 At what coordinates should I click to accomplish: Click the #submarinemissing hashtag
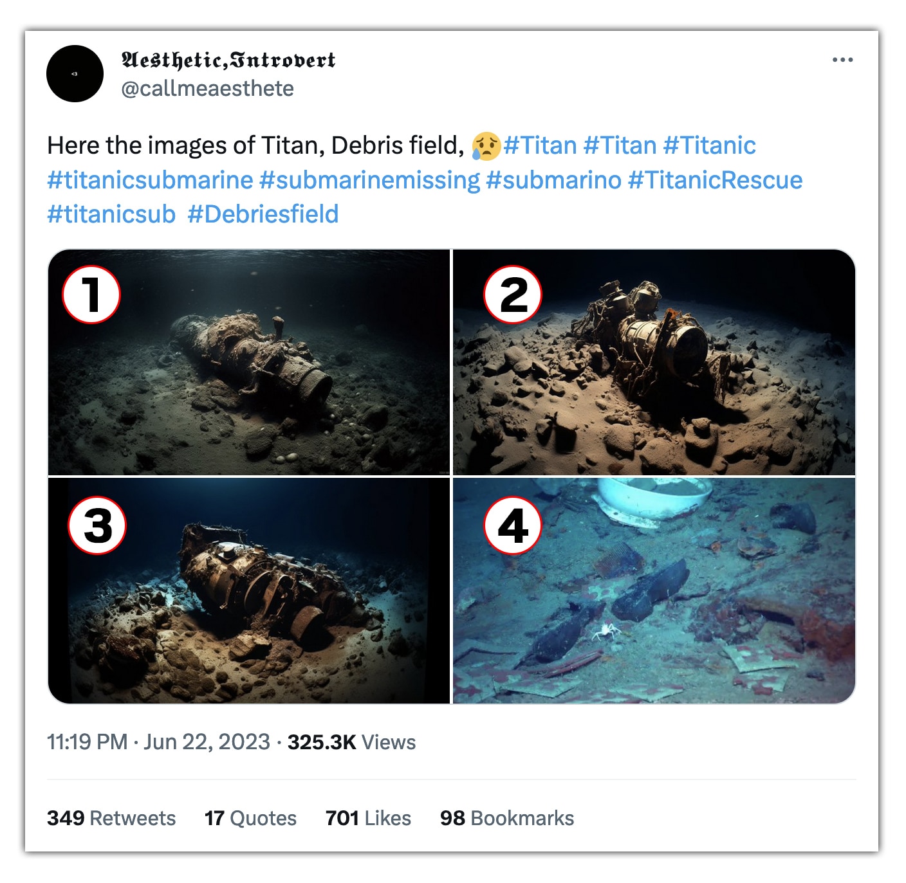(369, 181)
